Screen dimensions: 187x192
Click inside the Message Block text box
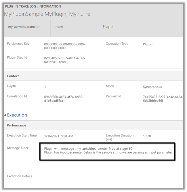pyautogui.click(x=108, y=151)
